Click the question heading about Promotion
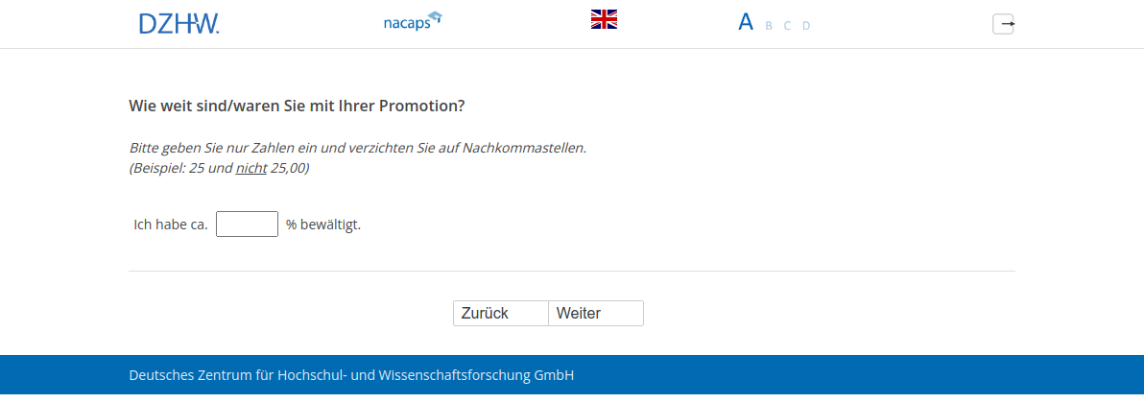 coord(297,106)
